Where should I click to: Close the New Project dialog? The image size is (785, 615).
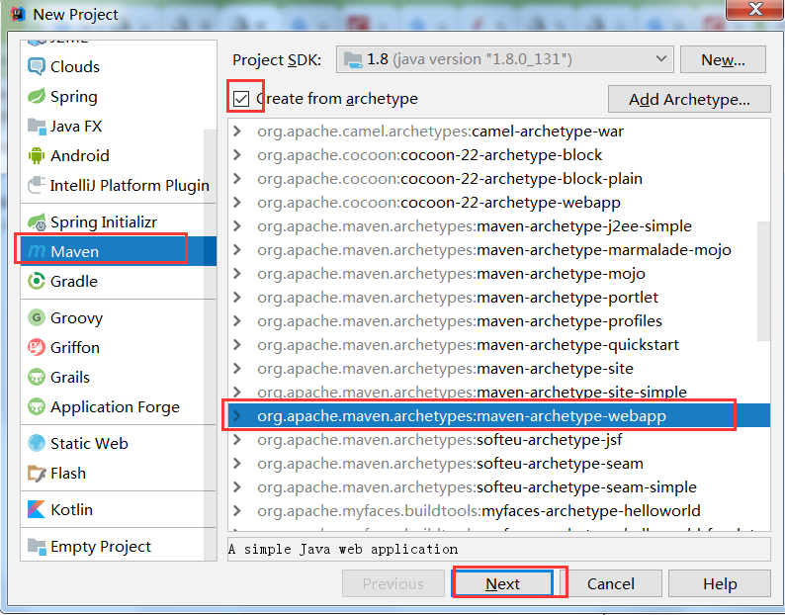[x=755, y=9]
